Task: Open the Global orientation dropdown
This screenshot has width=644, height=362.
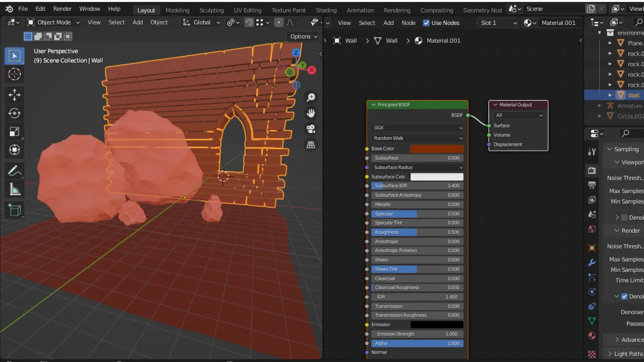Action: click(x=201, y=23)
